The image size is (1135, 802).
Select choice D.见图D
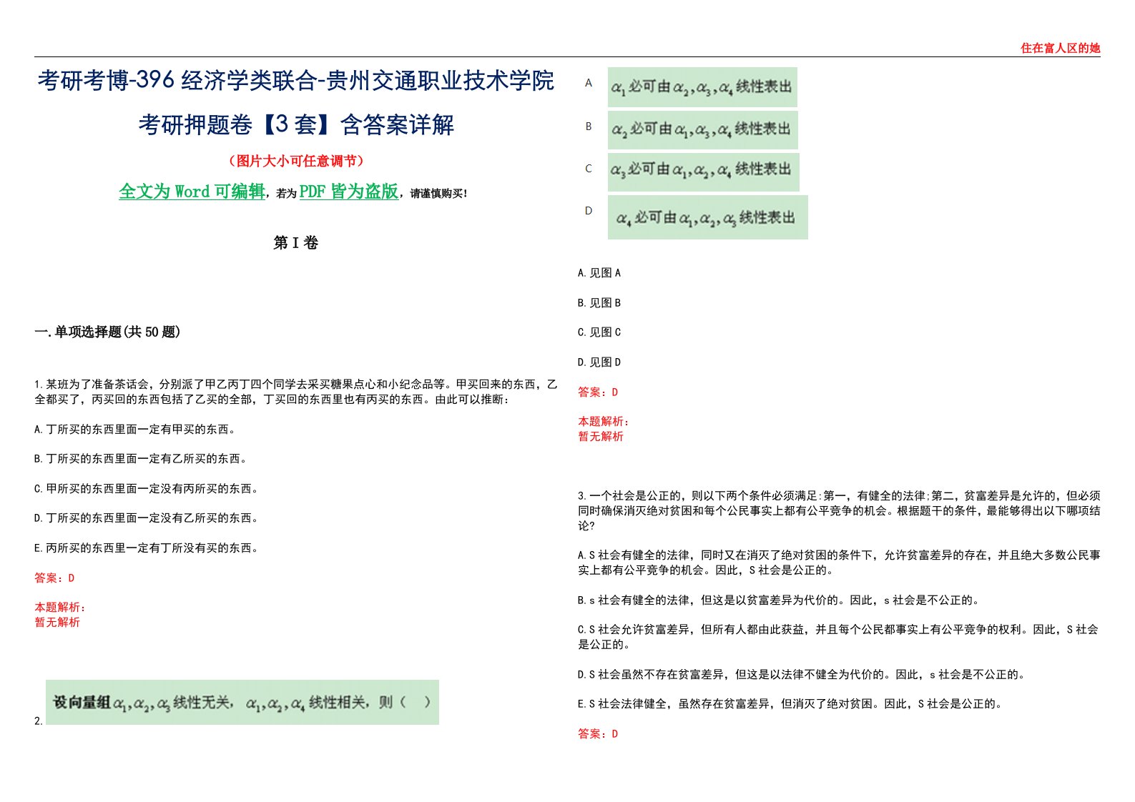pos(599,362)
